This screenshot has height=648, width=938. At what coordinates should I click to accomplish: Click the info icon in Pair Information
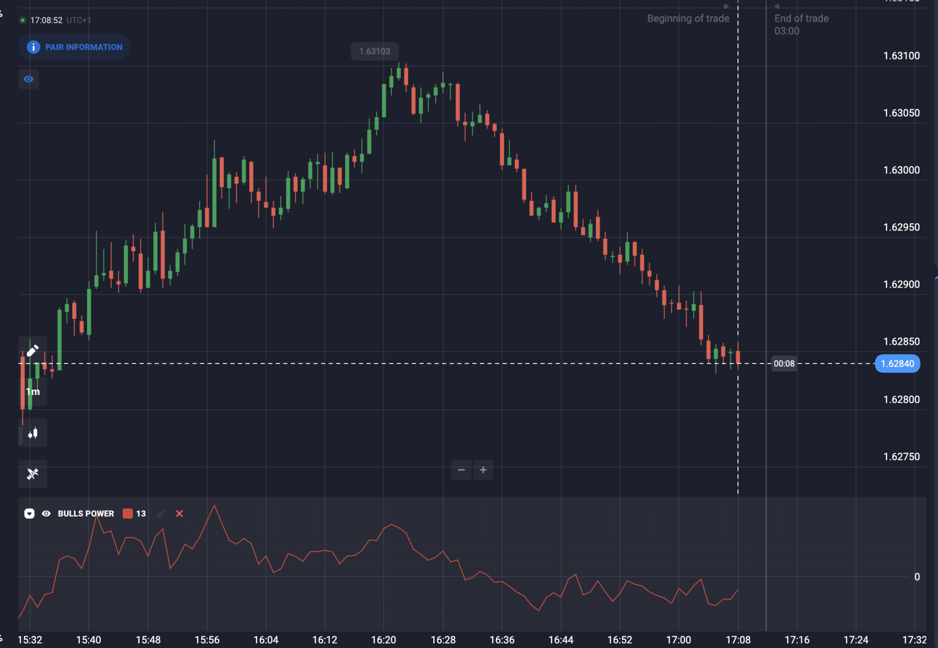tap(33, 47)
